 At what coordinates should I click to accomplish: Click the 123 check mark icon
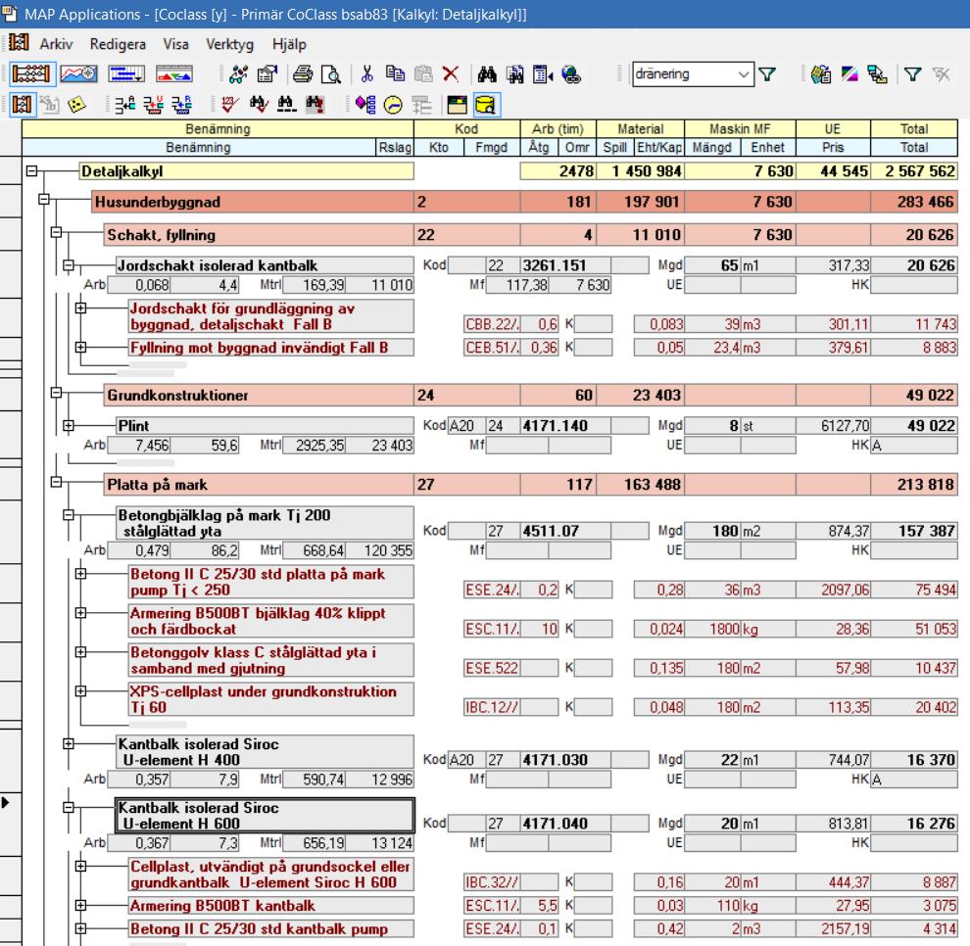pyautogui.click(x=229, y=105)
